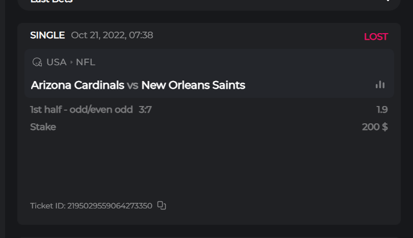Click the Last Bets header bar
This screenshot has width=413, height=238.
pyautogui.click(x=204, y=2)
